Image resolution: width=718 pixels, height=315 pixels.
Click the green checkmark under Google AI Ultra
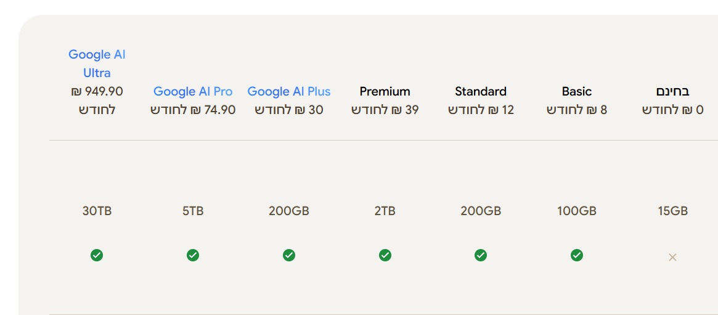pos(97,255)
